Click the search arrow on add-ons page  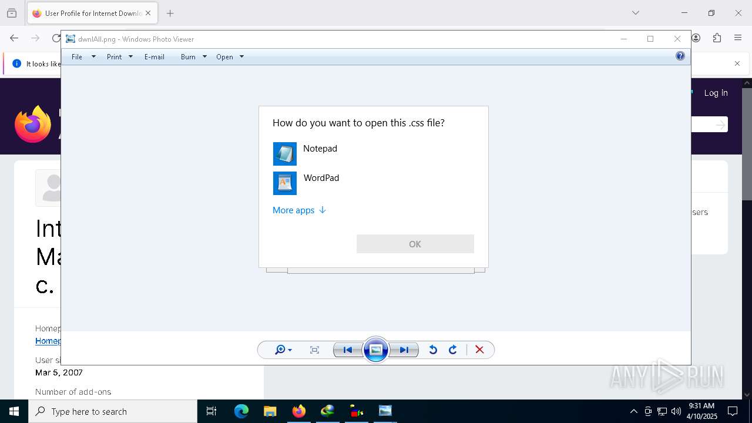click(x=720, y=125)
